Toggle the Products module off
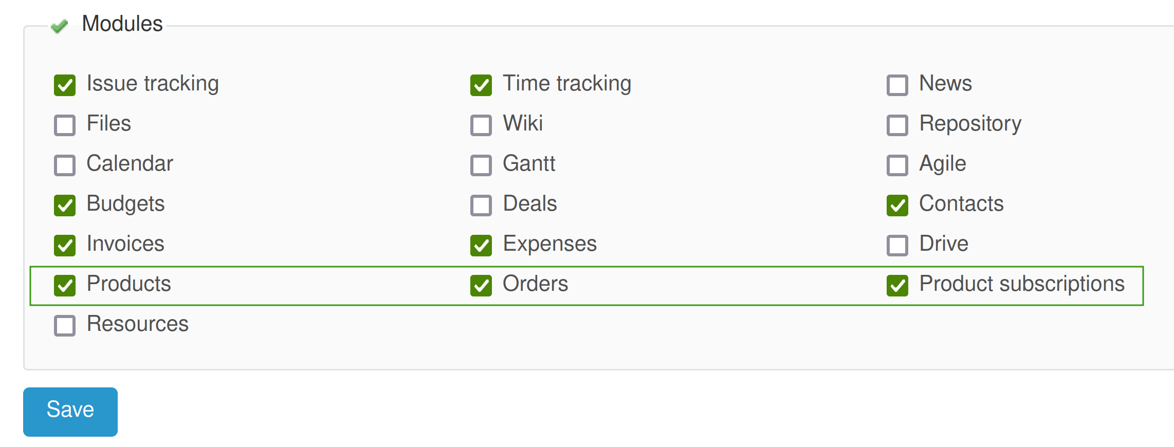Image resolution: width=1174 pixels, height=447 pixels. [65, 286]
